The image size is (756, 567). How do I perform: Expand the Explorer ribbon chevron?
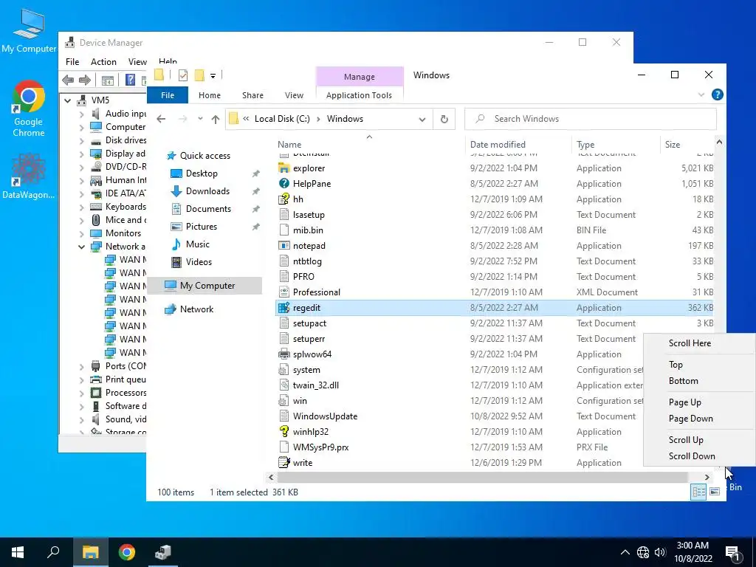click(x=701, y=95)
